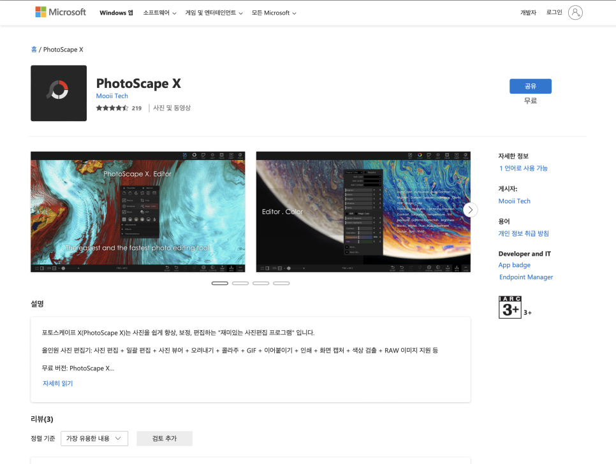Open the Editor Color screenshot
Viewport: 616px width, 464px height.
point(363,212)
